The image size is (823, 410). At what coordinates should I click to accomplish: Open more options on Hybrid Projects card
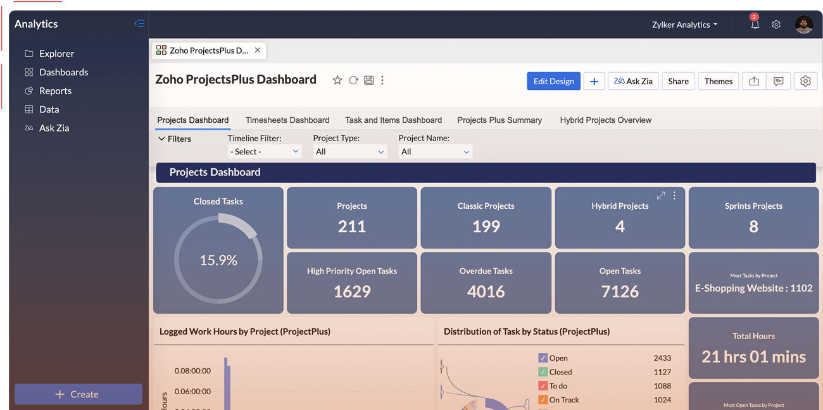[674, 196]
